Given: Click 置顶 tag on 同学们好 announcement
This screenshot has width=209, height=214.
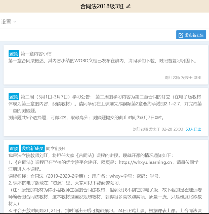Looking at the screenshot, I should coord(14,148).
